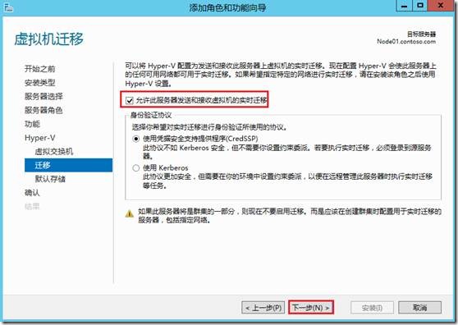The image size is (458, 325).
Task: Close the wizard window
Action: click(441, 6)
